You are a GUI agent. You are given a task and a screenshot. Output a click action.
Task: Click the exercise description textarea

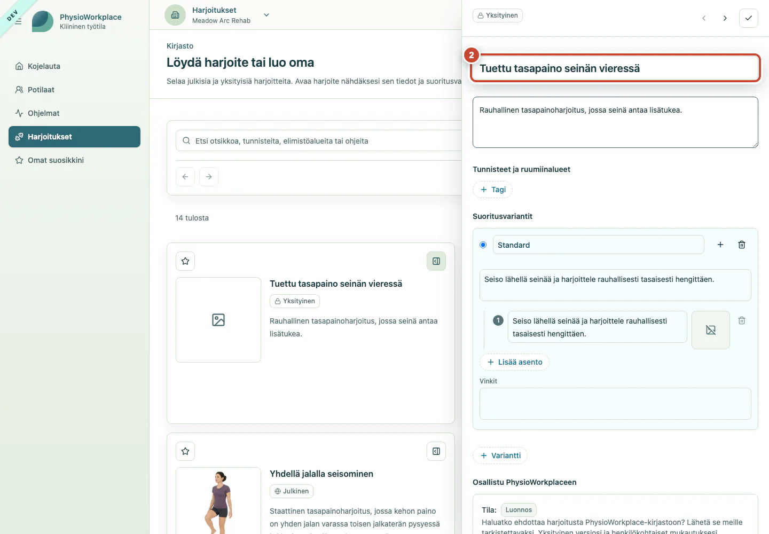[x=615, y=122]
